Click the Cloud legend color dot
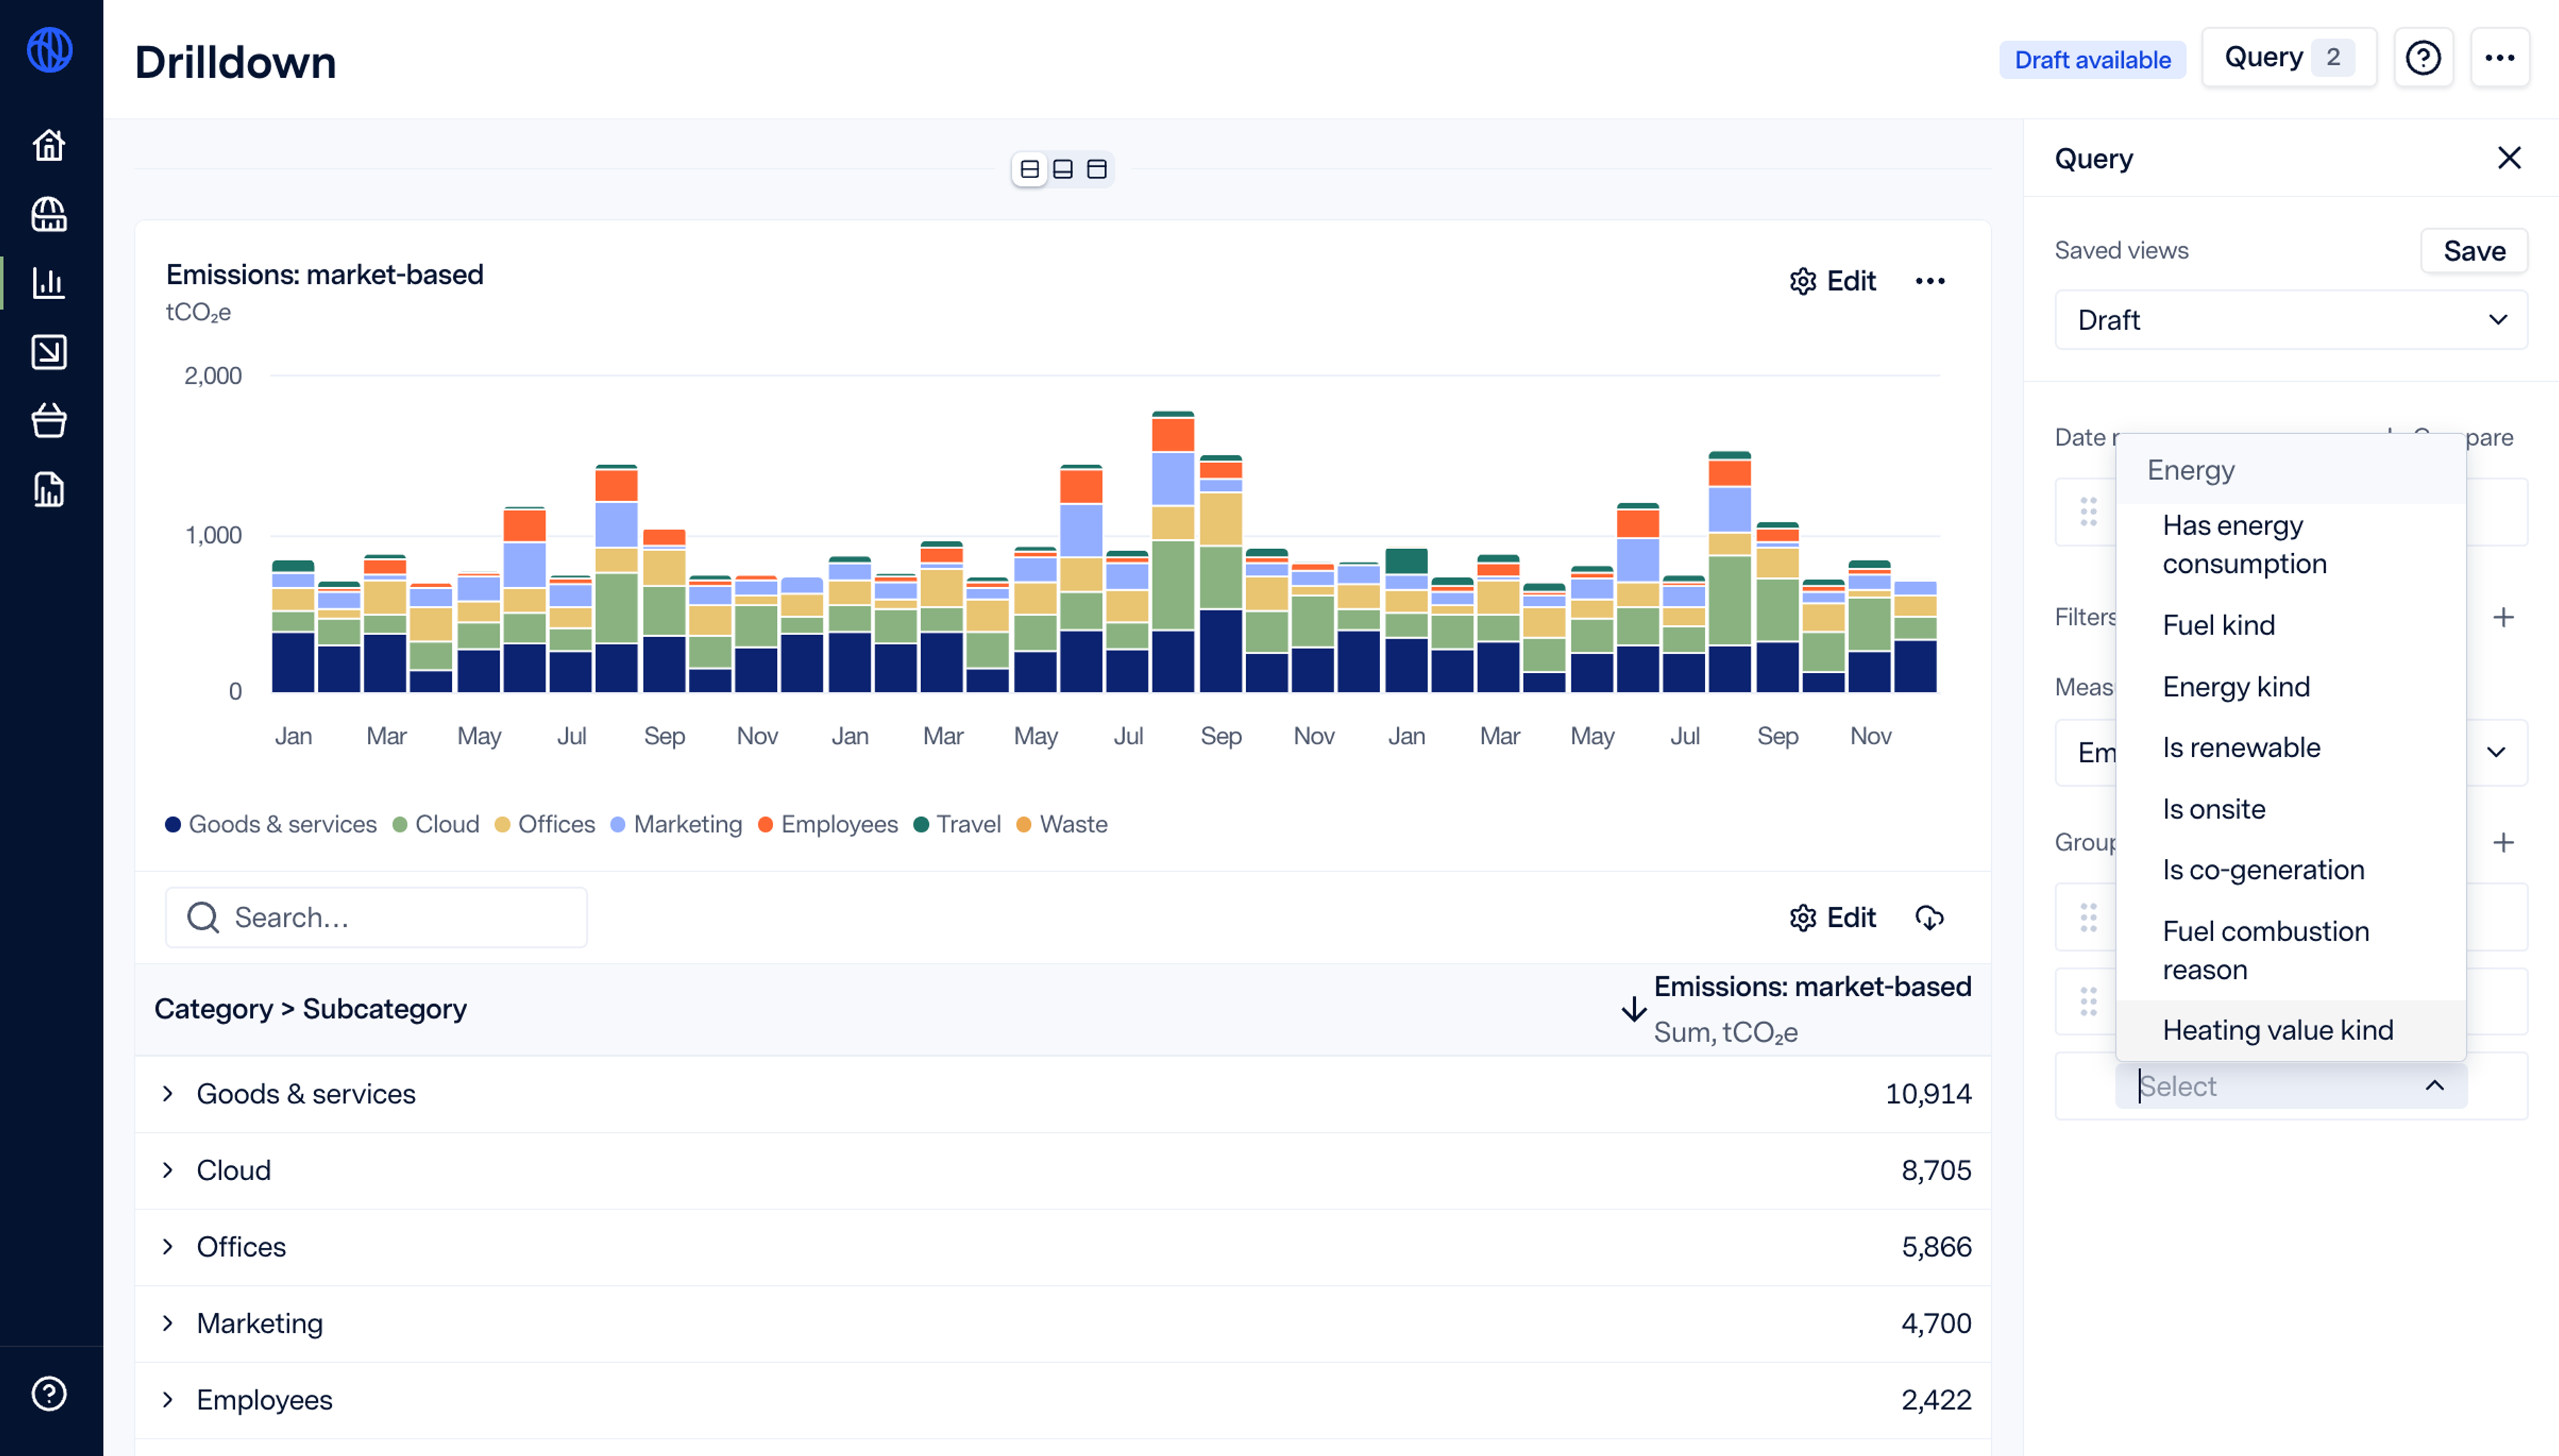Viewport: 2559px width, 1456px height. [x=400, y=825]
